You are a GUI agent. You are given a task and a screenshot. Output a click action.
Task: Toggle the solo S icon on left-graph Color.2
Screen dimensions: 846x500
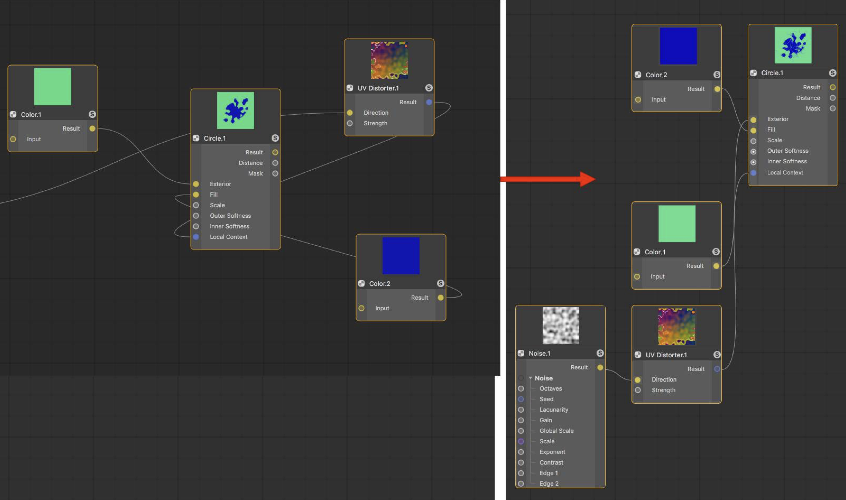click(440, 283)
